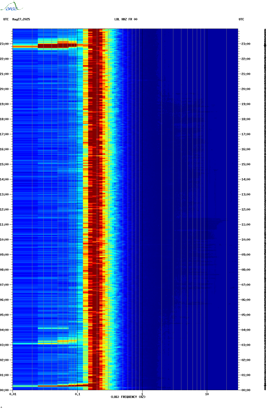The width and height of the screenshot is (276, 410).
Task: Click the right-axis 22:00 time label
Action: coord(246,59)
